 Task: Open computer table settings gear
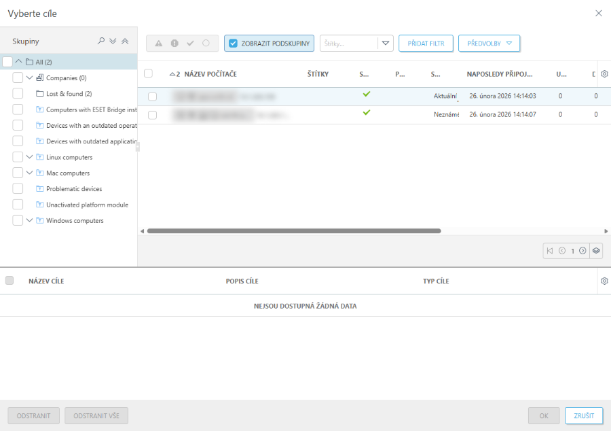pos(604,73)
